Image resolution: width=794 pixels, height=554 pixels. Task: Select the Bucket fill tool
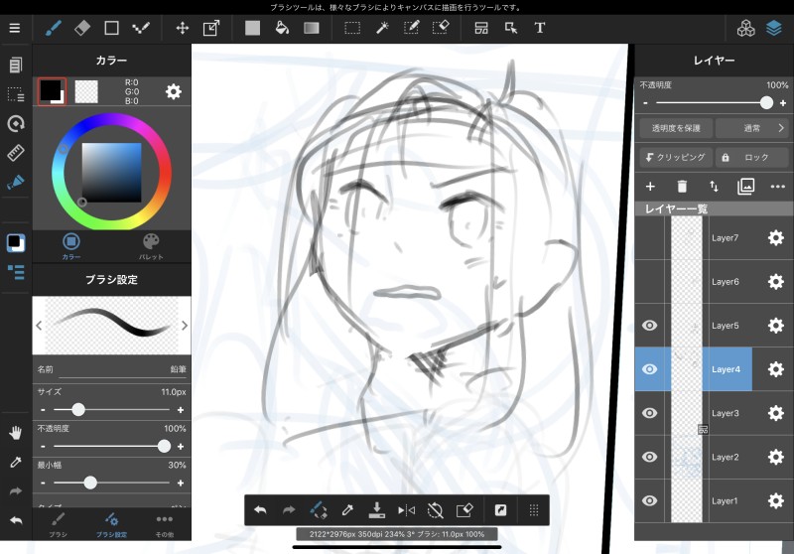tap(282, 28)
